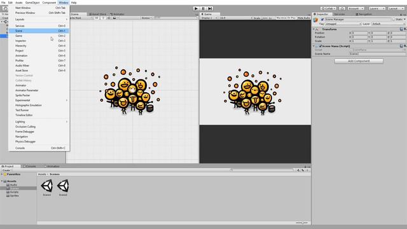407x229 pixels.
Task: Open the Display 1 dropdown in Game view
Action: (209, 18)
